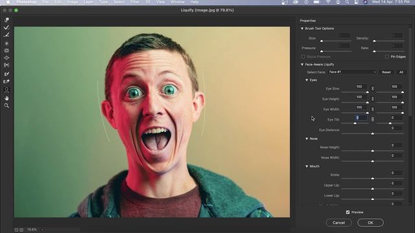This screenshot has height=233, width=415.
Task: Click the Reset button
Action: pos(386,72)
